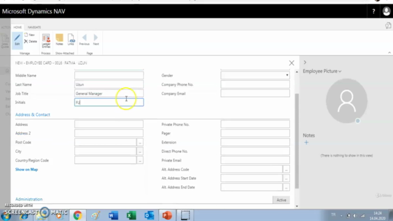This screenshot has width=393, height=221.
Task: Open Microsoft Excel from the taskbar
Action: tap(131, 215)
